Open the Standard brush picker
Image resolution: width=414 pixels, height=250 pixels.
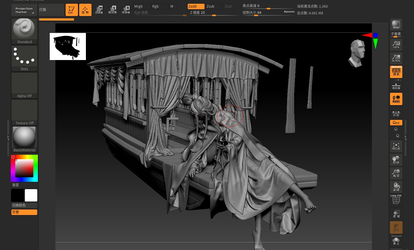24,31
